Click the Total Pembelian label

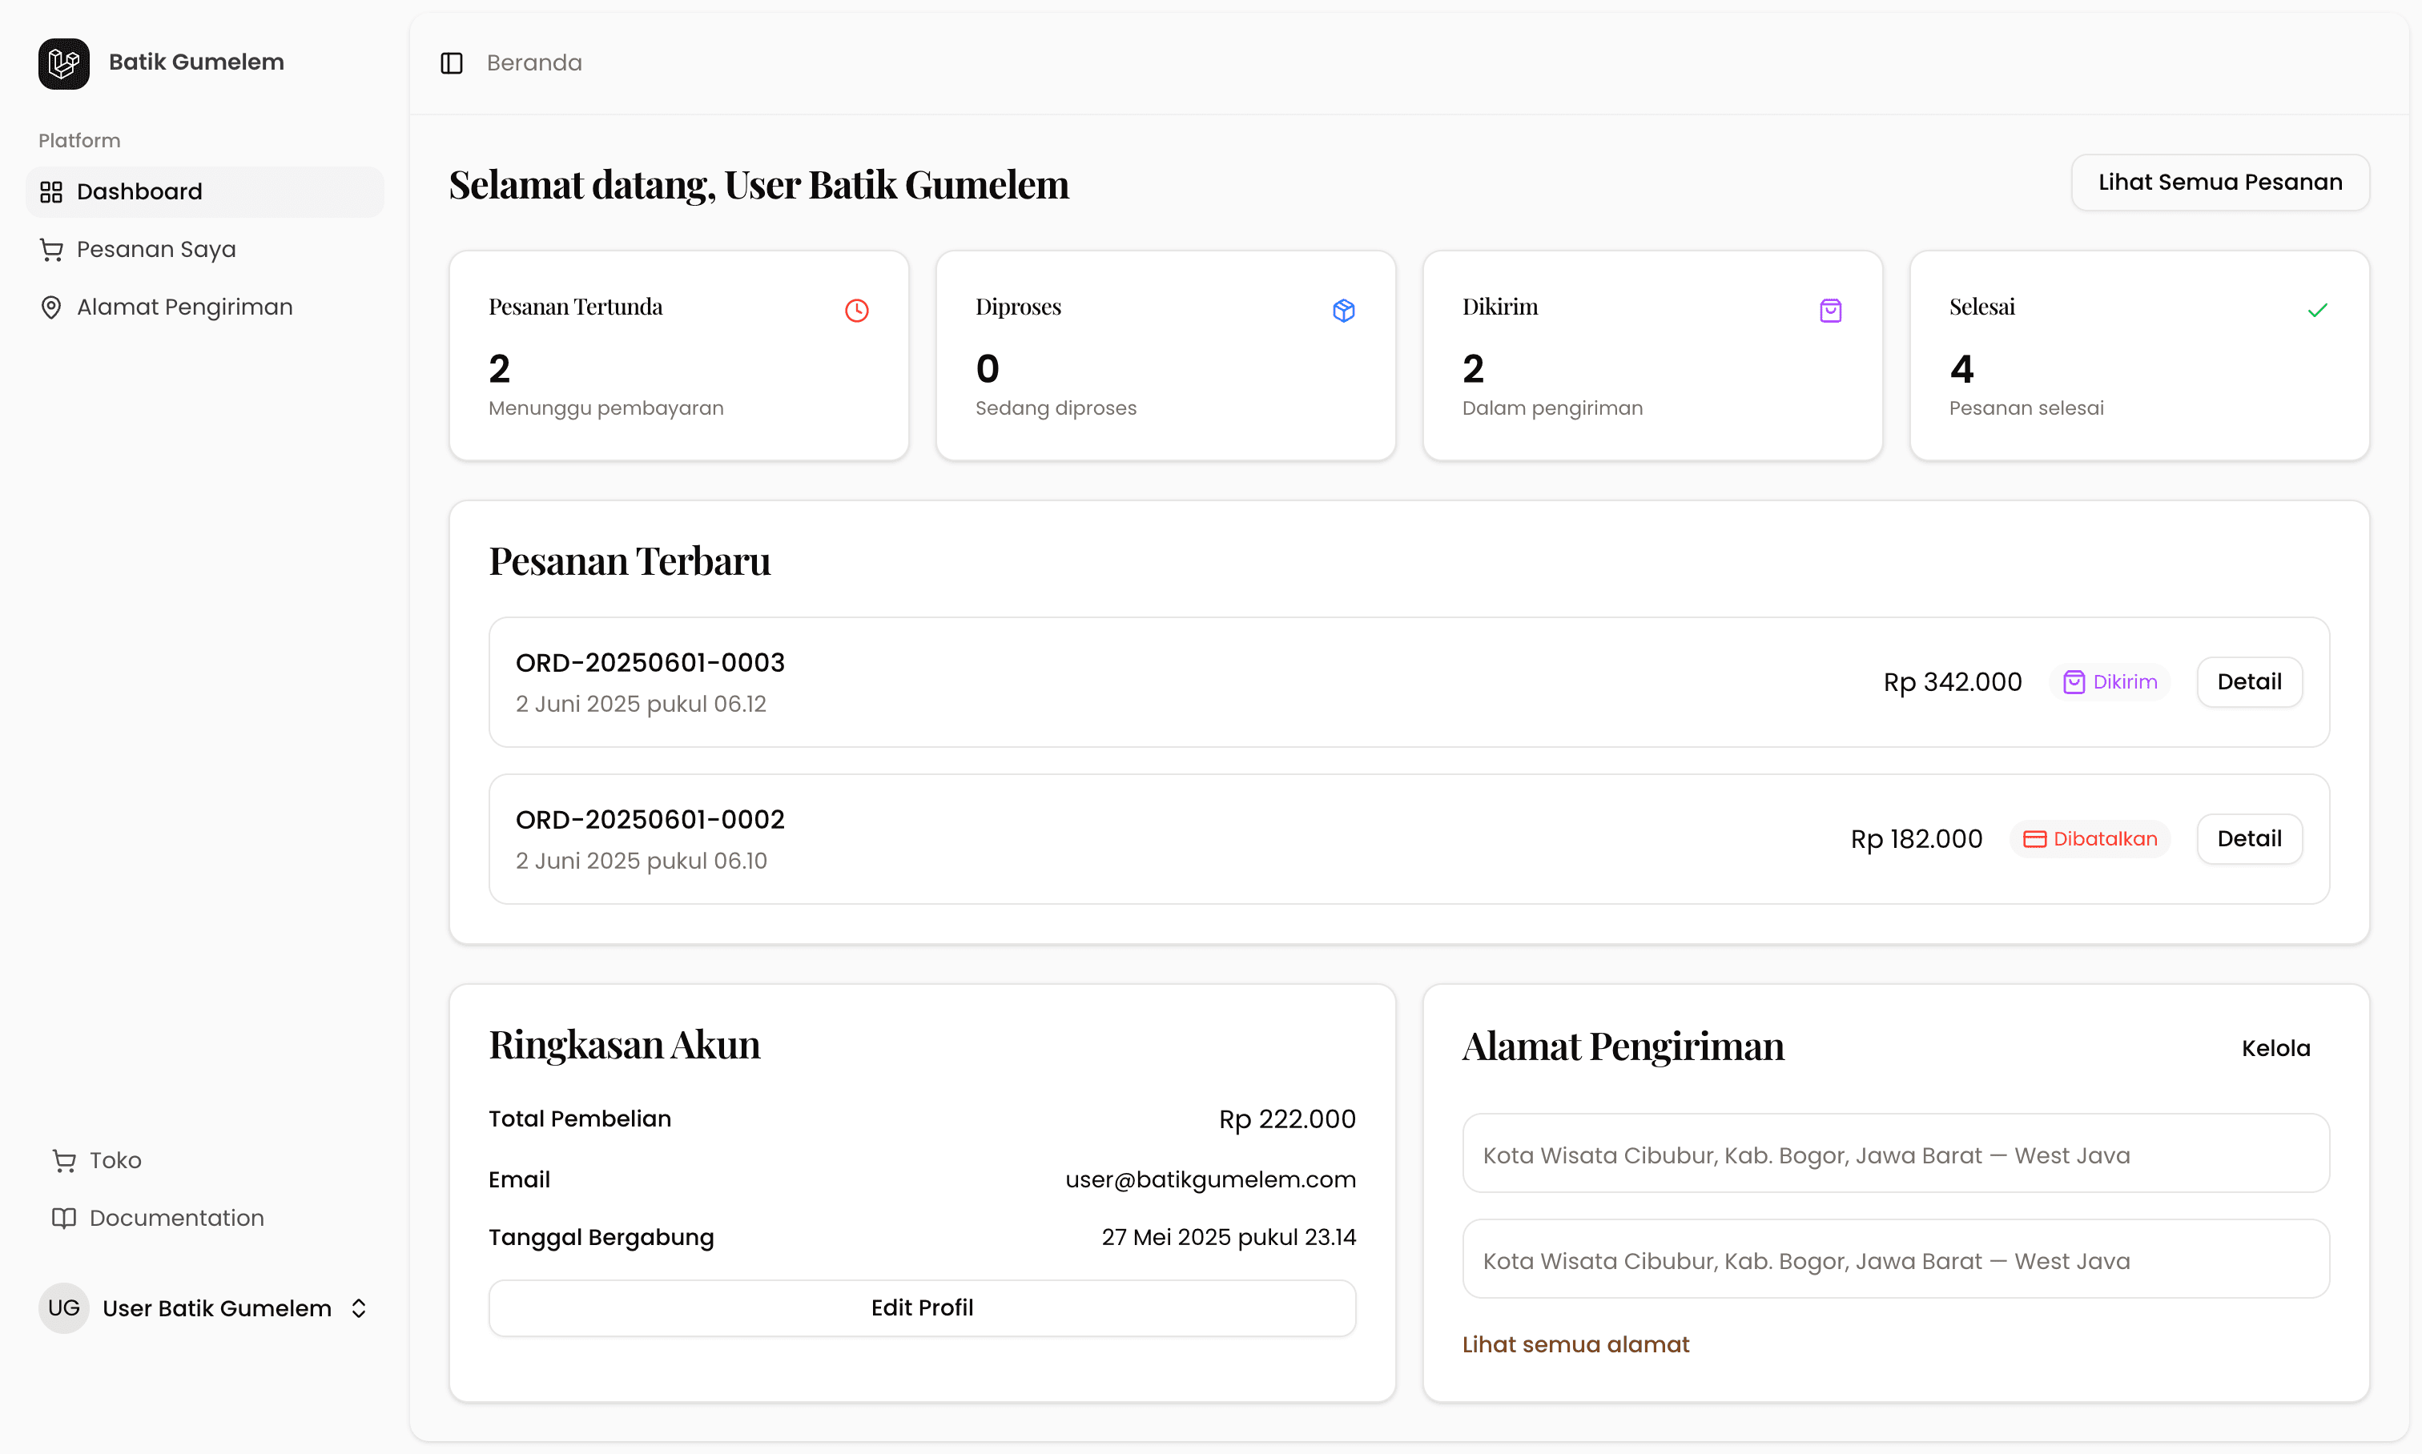(x=579, y=1119)
